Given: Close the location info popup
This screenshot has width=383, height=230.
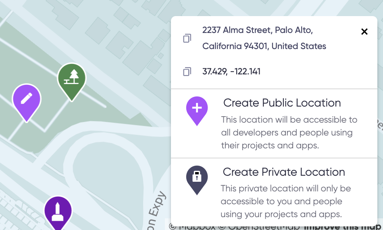Looking at the screenshot, I should pos(364,31).
